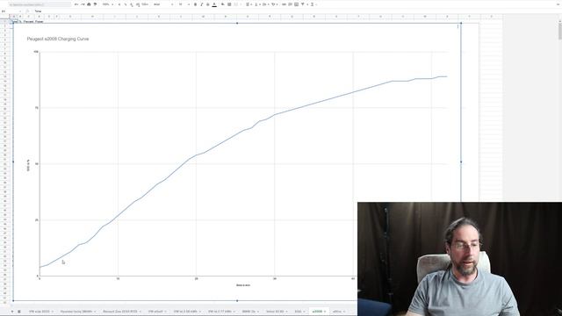Viewport: 562px width, 316px height.
Task: Switch to the VW id.3 77 kWh tab
Action: (x=220, y=312)
